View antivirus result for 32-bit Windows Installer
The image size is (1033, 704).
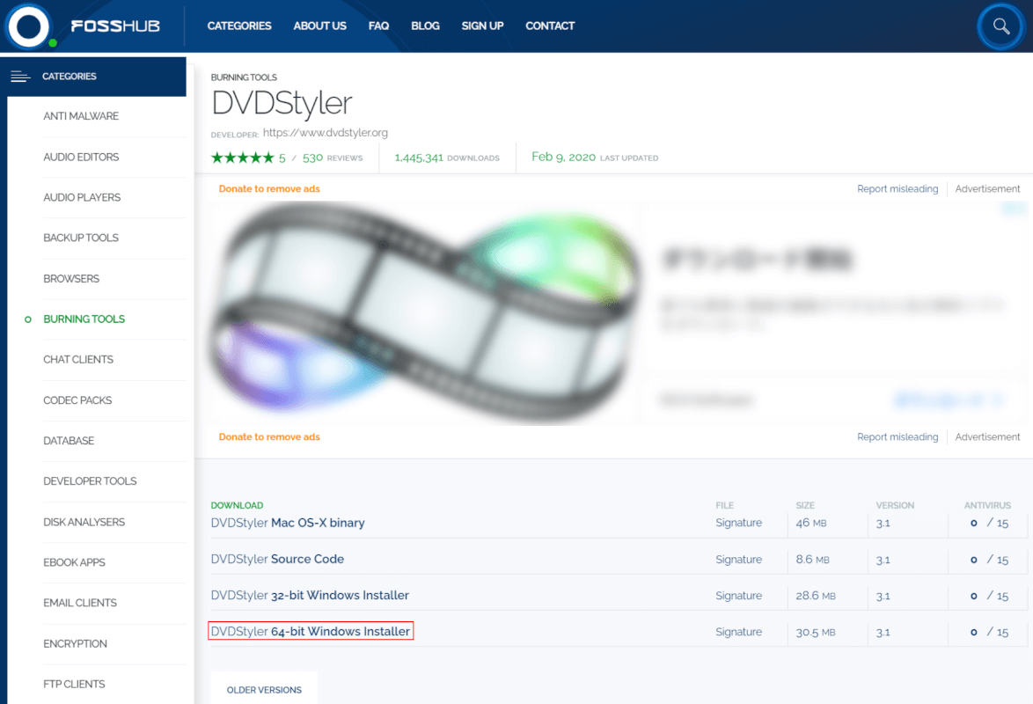pyautogui.click(x=989, y=595)
